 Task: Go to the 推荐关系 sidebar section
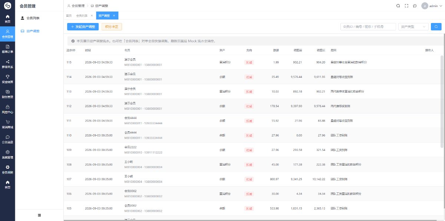pos(7,64)
